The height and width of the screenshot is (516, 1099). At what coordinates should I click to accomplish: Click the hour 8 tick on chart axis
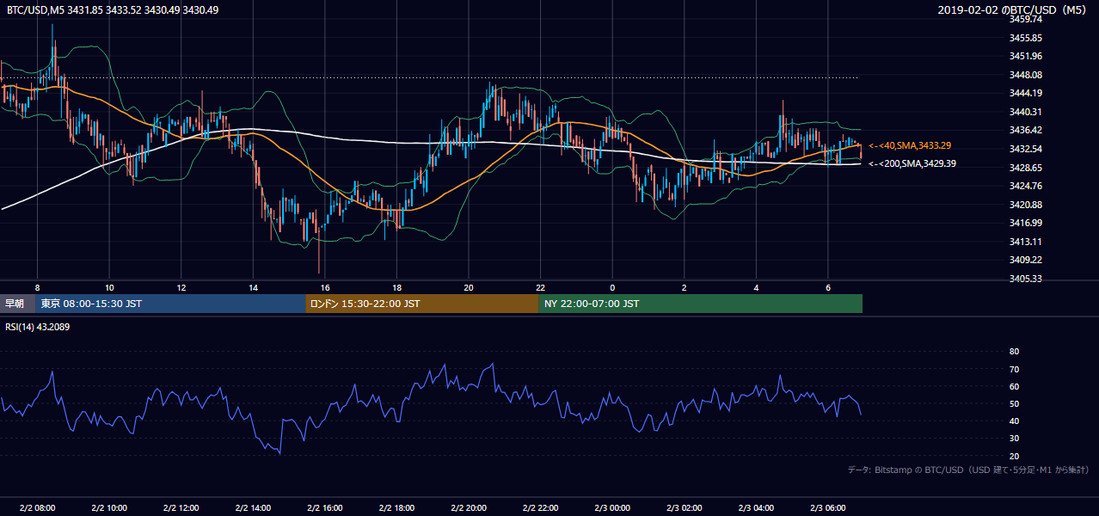point(37,286)
